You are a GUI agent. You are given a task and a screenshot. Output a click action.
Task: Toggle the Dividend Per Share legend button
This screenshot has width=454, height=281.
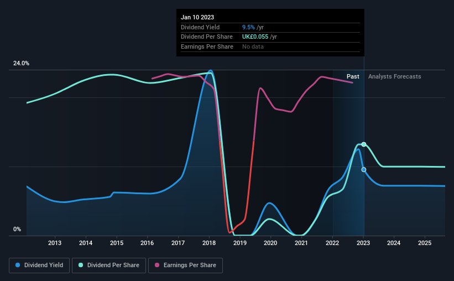click(x=109, y=266)
